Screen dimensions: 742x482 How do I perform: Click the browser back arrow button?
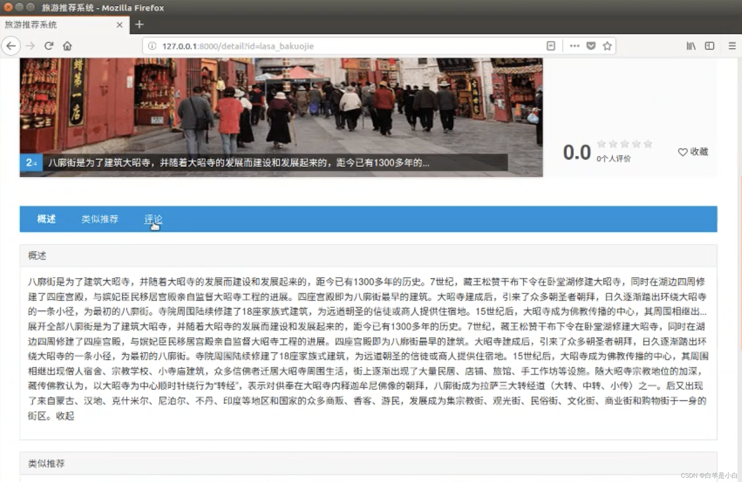[x=11, y=46]
